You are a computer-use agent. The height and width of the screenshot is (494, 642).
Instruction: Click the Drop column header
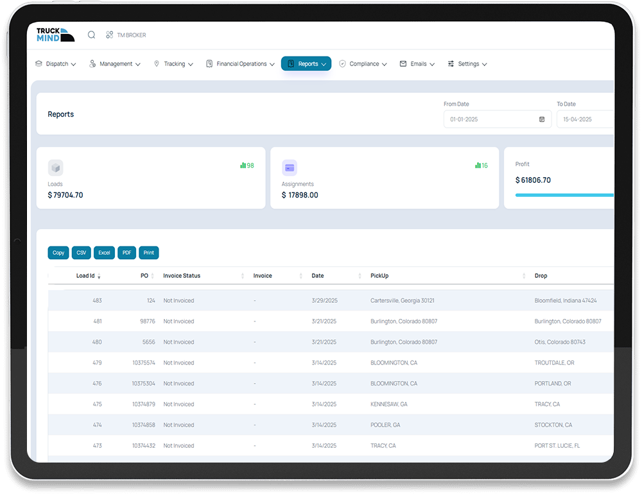541,276
